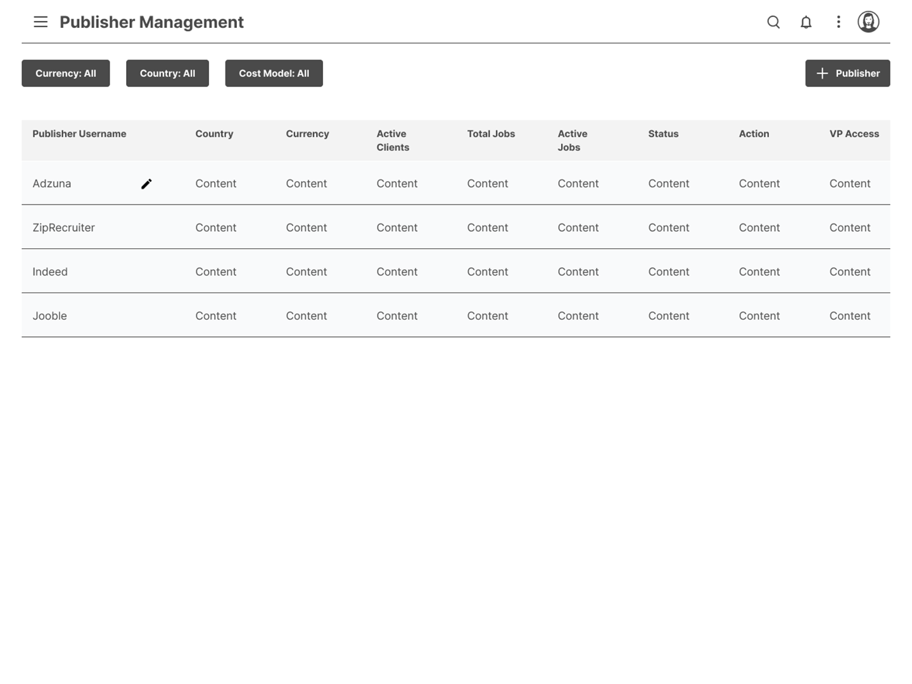Viewport: 912px width, 684px height.
Task: Click the search magnifier icon
Action: pyautogui.click(x=773, y=22)
